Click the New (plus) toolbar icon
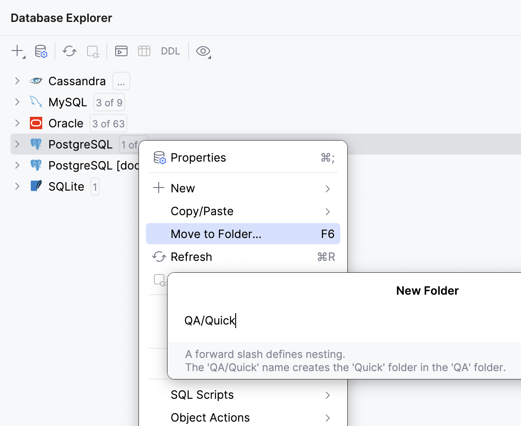The width and height of the screenshot is (521, 426). pyautogui.click(x=17, y=51)
